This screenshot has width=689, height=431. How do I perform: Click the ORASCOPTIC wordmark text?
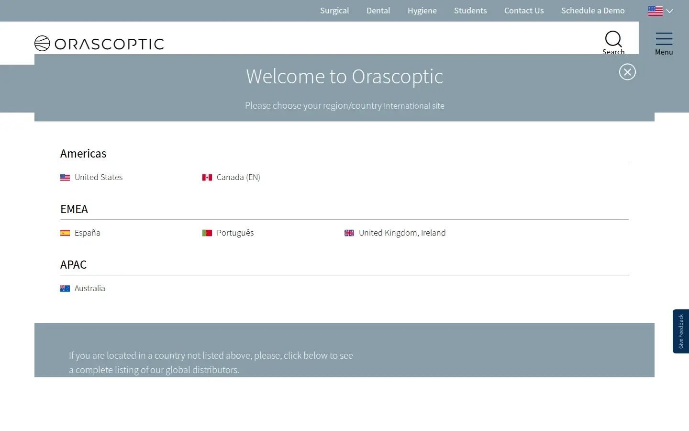(109, 44)
